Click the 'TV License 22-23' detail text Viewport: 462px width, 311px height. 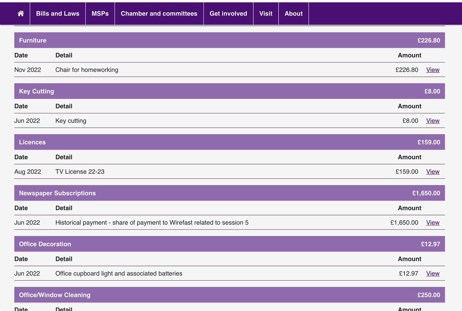(x=80, y=172)
